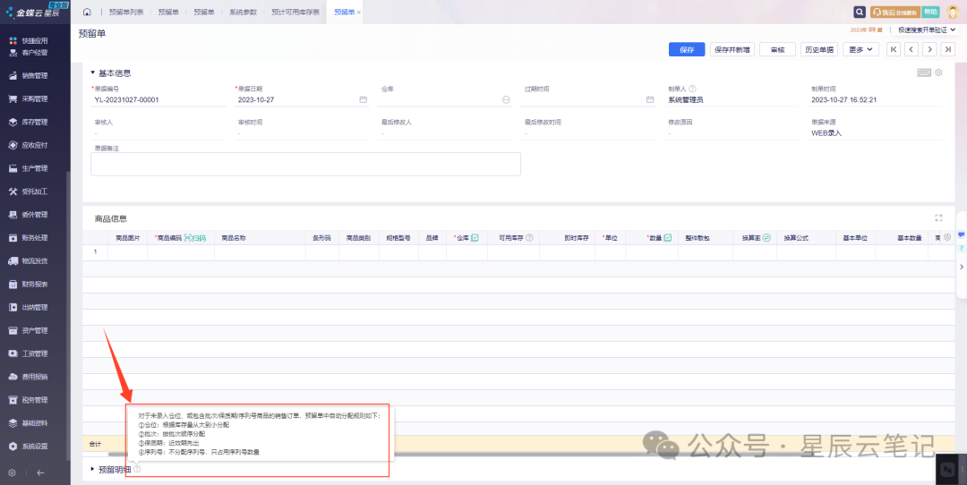
Task: Click the search magnifier icon at top
Action: coord(860,13)
